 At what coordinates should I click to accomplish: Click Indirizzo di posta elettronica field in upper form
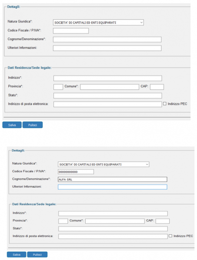point(108,104)
